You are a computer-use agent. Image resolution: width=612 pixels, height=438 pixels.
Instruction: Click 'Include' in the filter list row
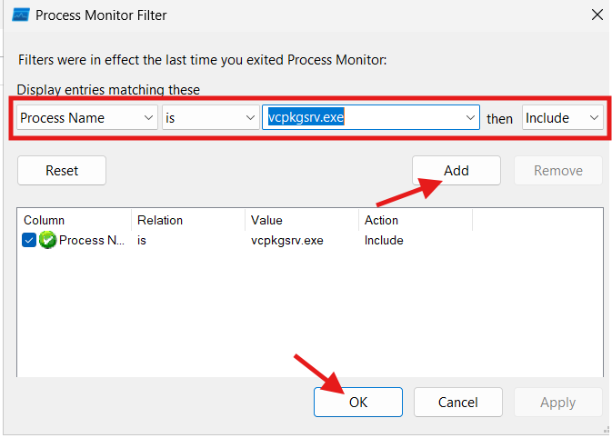[x=384, y=240]
